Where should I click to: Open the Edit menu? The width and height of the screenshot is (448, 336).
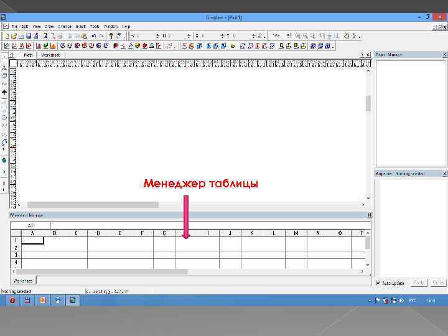25,26
